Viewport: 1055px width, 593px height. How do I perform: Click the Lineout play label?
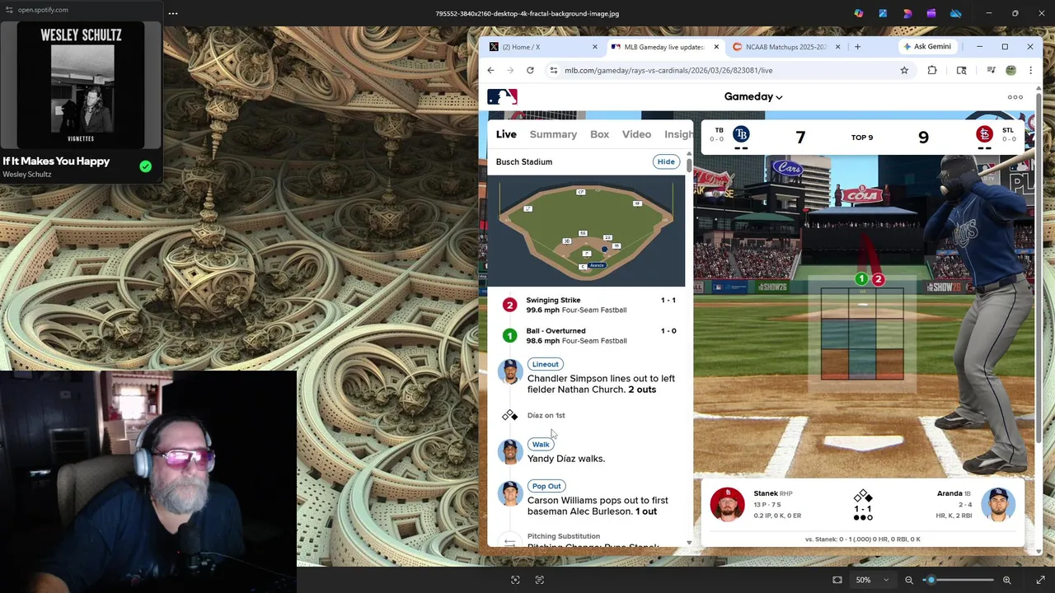click(x=545, y=364)
